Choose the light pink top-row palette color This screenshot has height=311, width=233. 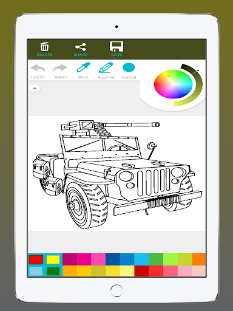98,259
